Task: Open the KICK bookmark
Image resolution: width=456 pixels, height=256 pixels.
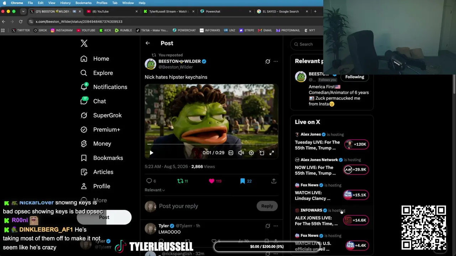Action: (105, 31)
